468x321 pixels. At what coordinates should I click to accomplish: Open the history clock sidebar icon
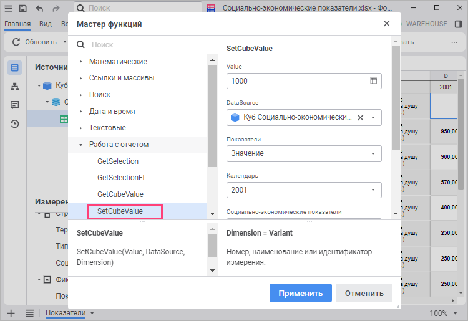[x=15, y=123]
